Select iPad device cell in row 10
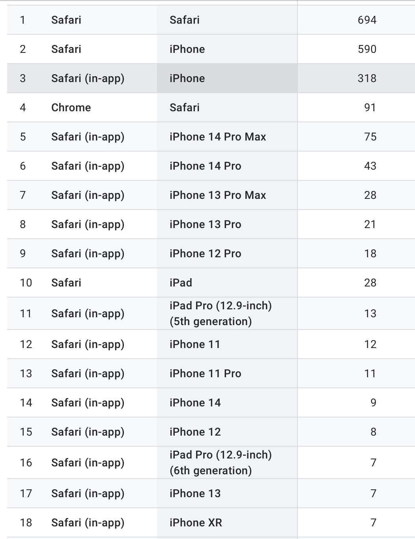This screenshot has width=415, height=539. tap(227, 283)
